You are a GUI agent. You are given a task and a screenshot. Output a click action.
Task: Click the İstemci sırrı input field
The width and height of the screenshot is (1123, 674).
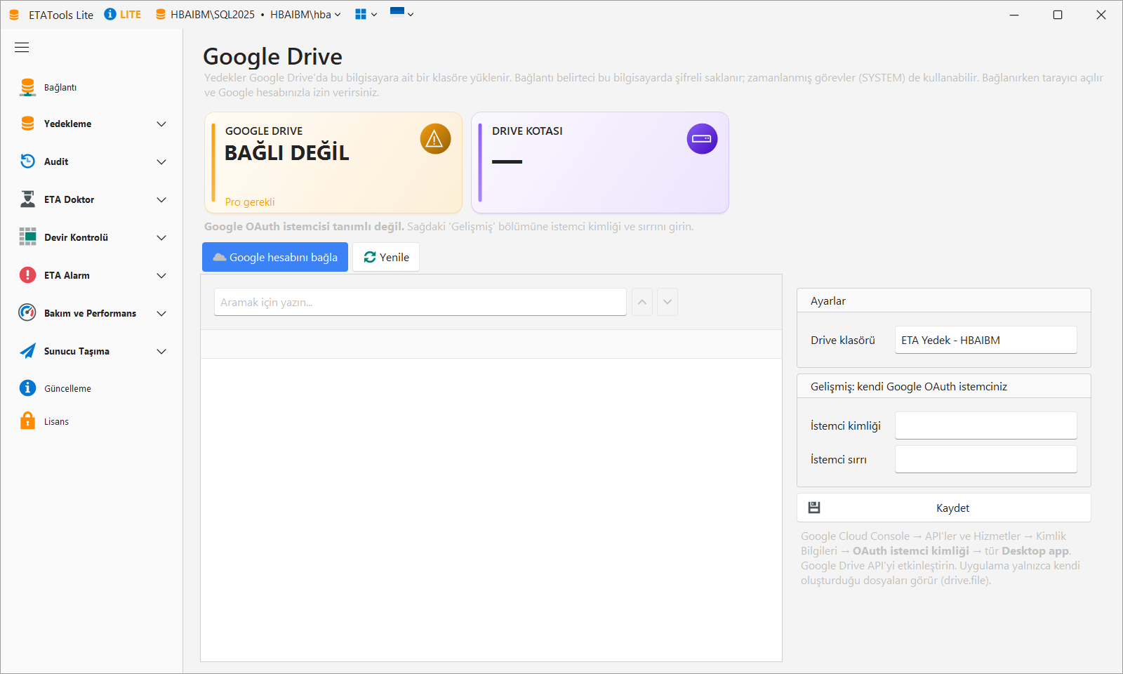(x=986, y=459)
